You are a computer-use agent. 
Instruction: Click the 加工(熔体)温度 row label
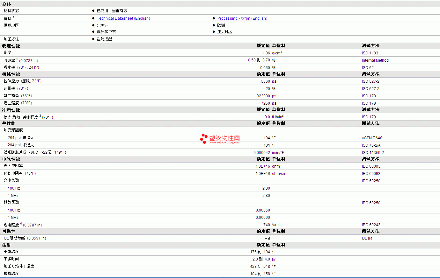click(x=19, y=266)
